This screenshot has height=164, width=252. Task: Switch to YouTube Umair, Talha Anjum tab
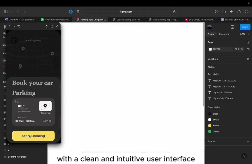coord(200,20)
